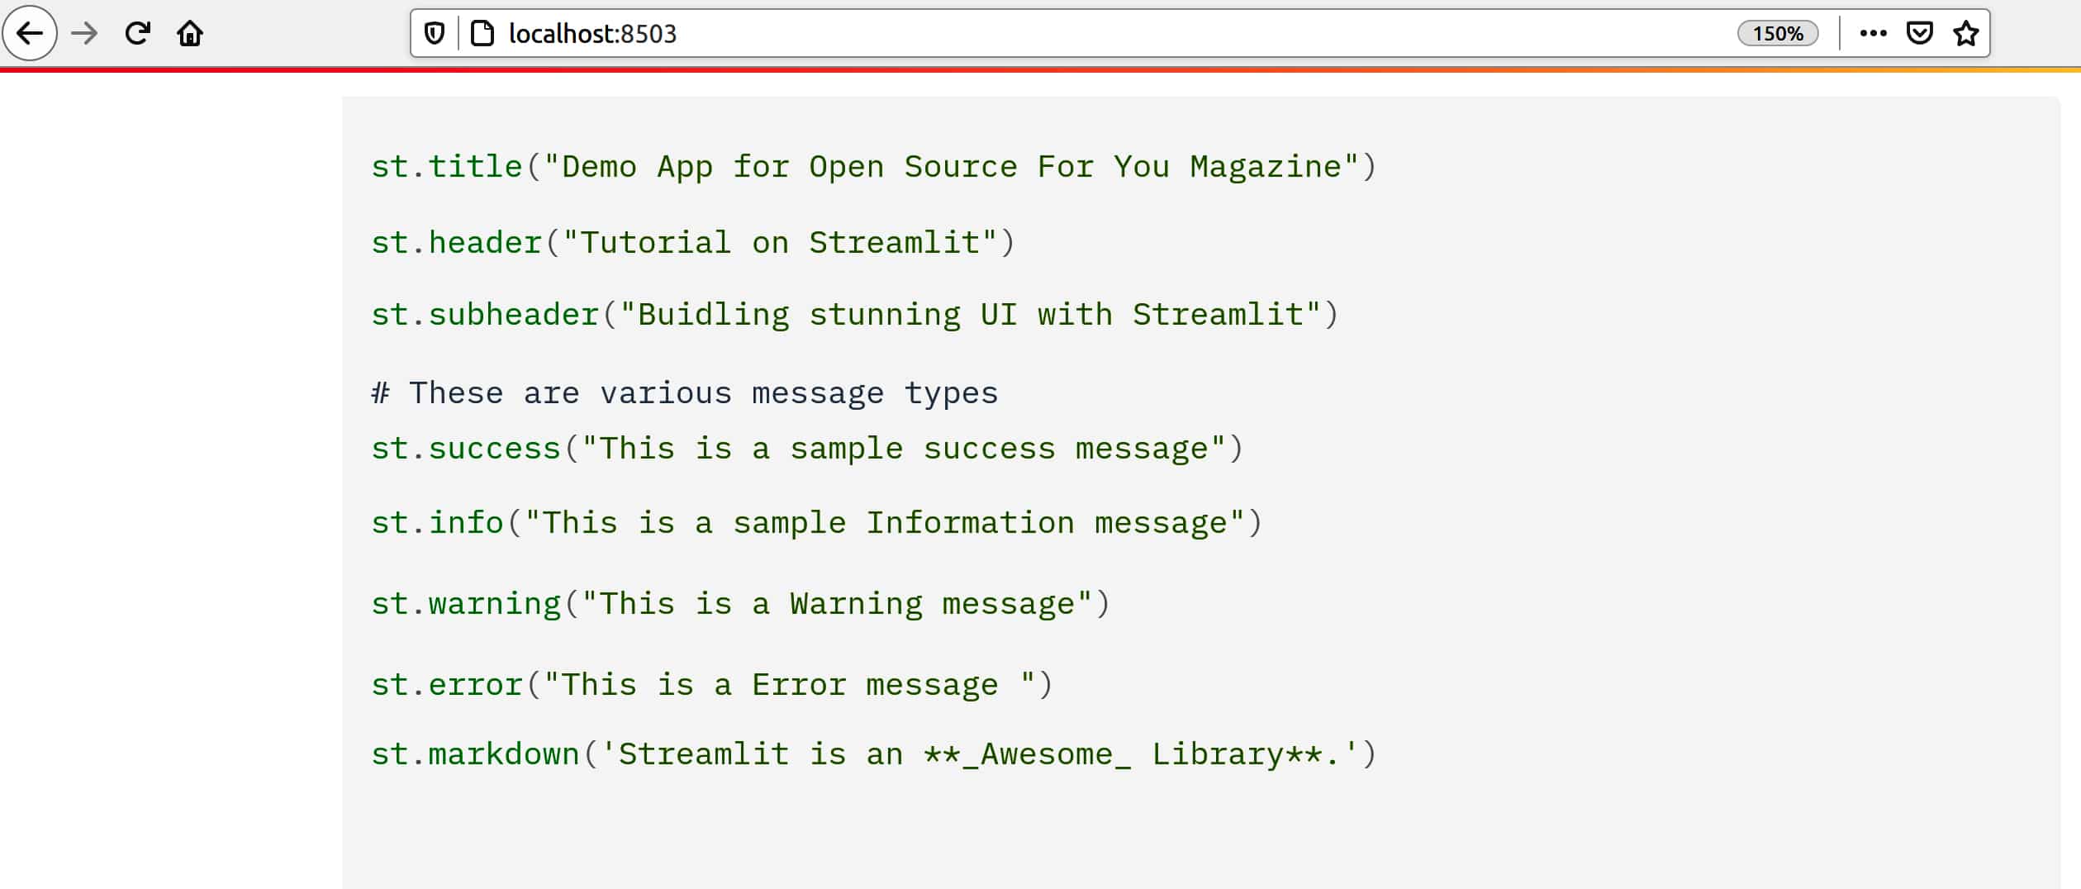Reload the current page
The image size is (2081, 889).
[x=137, y=34]
